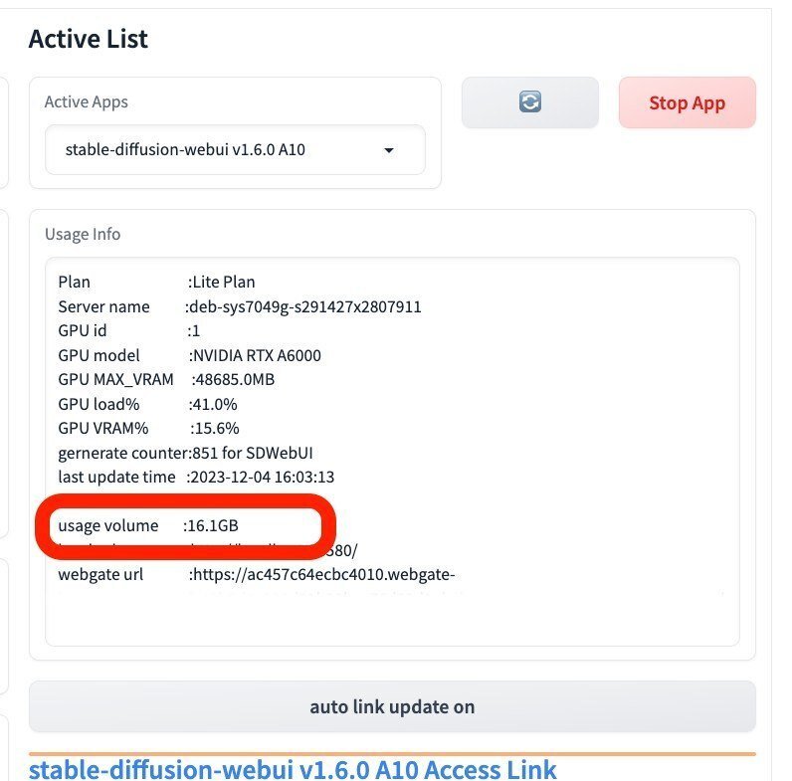Click the Usage Info label
Screen dimensions: 792x781
pos(83,234)
